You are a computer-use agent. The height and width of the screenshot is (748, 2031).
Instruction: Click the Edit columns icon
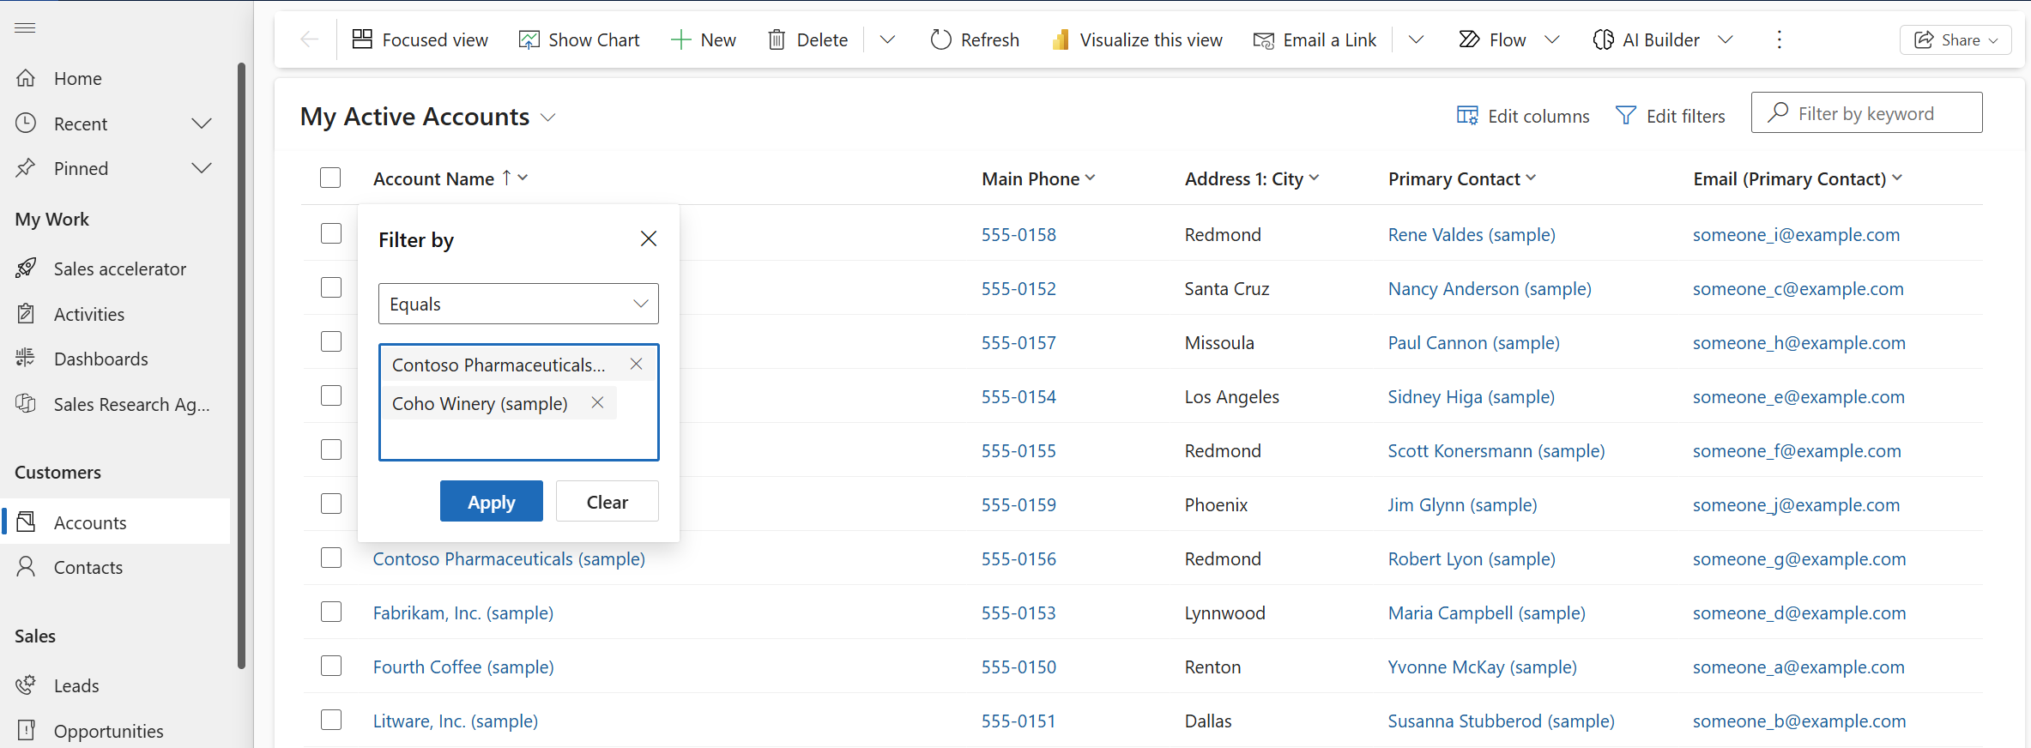[x=1467, y=116]
